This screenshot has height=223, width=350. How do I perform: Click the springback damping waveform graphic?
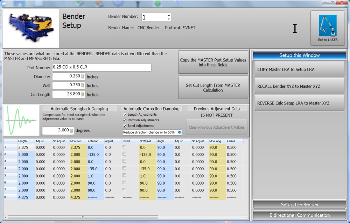click(x=21, y=121)
